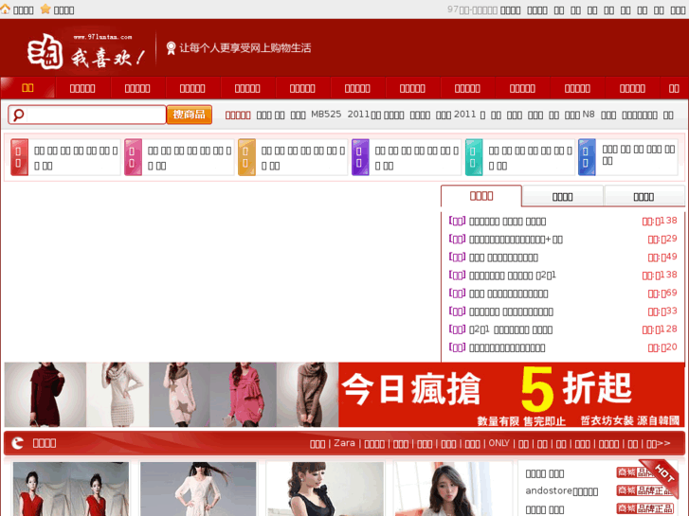
Task: Open the product photo of long-haired model touching her face
Action: tap(452, 489)
